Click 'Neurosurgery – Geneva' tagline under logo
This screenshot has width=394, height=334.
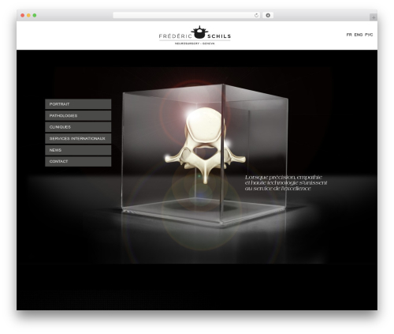coord(195,43)
